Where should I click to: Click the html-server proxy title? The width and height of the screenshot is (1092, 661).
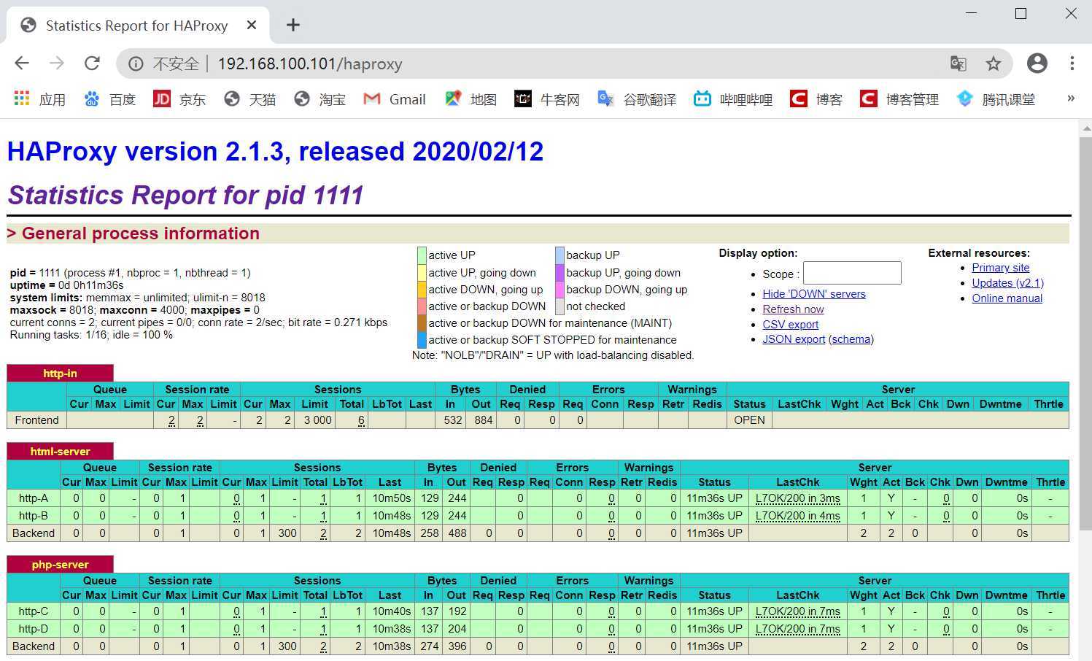point(60,452)
